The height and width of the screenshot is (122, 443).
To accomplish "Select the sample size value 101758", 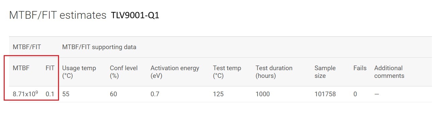I will click(325, 94).
